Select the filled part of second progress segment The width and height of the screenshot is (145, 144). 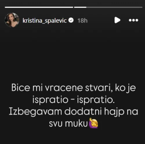point(80,7)
